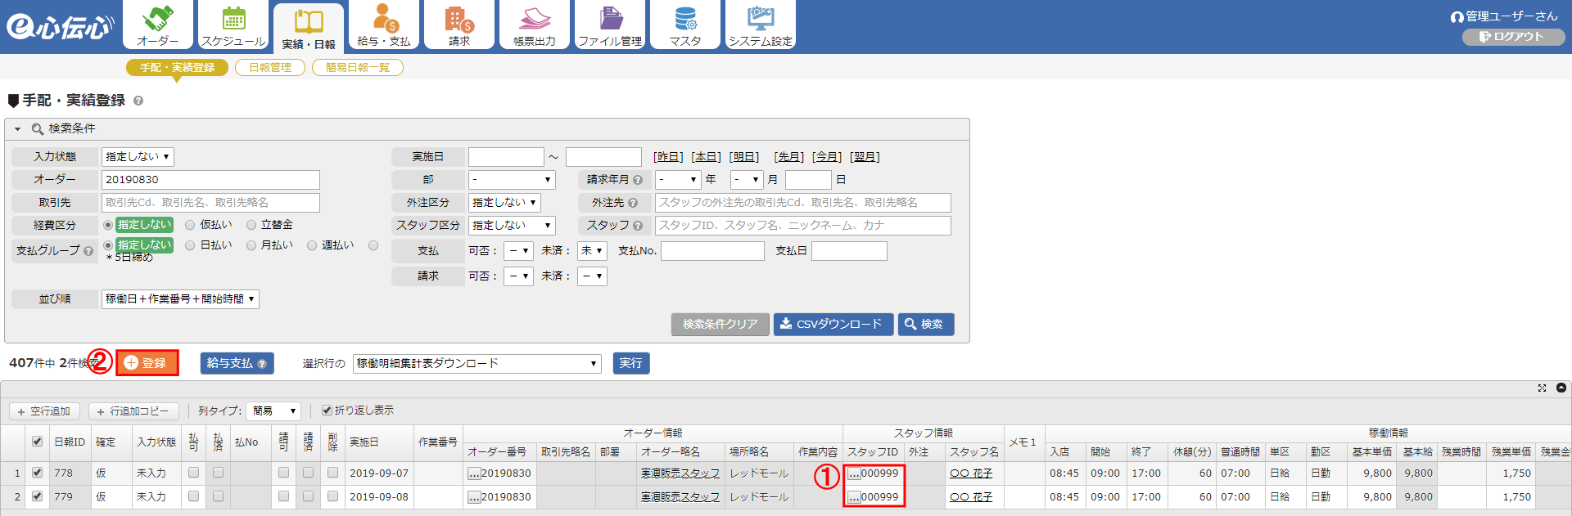
Task: Click the [今月] date shortcut link
Action: click(x=826, y=157)
